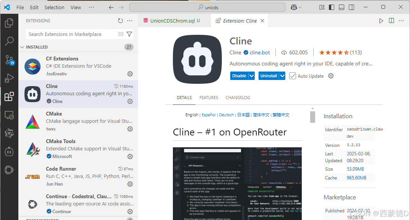Viewport: 410px width, 220px height.
Task: Open manage gear for CMake extension
Action: pos(130,129)
